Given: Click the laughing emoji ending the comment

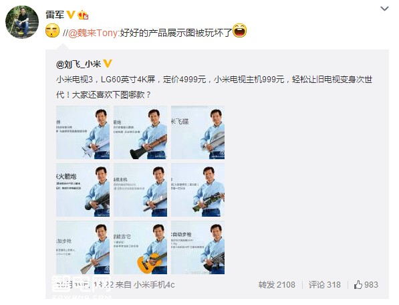Looking at the screenshot, I should [x=239, y=31].
